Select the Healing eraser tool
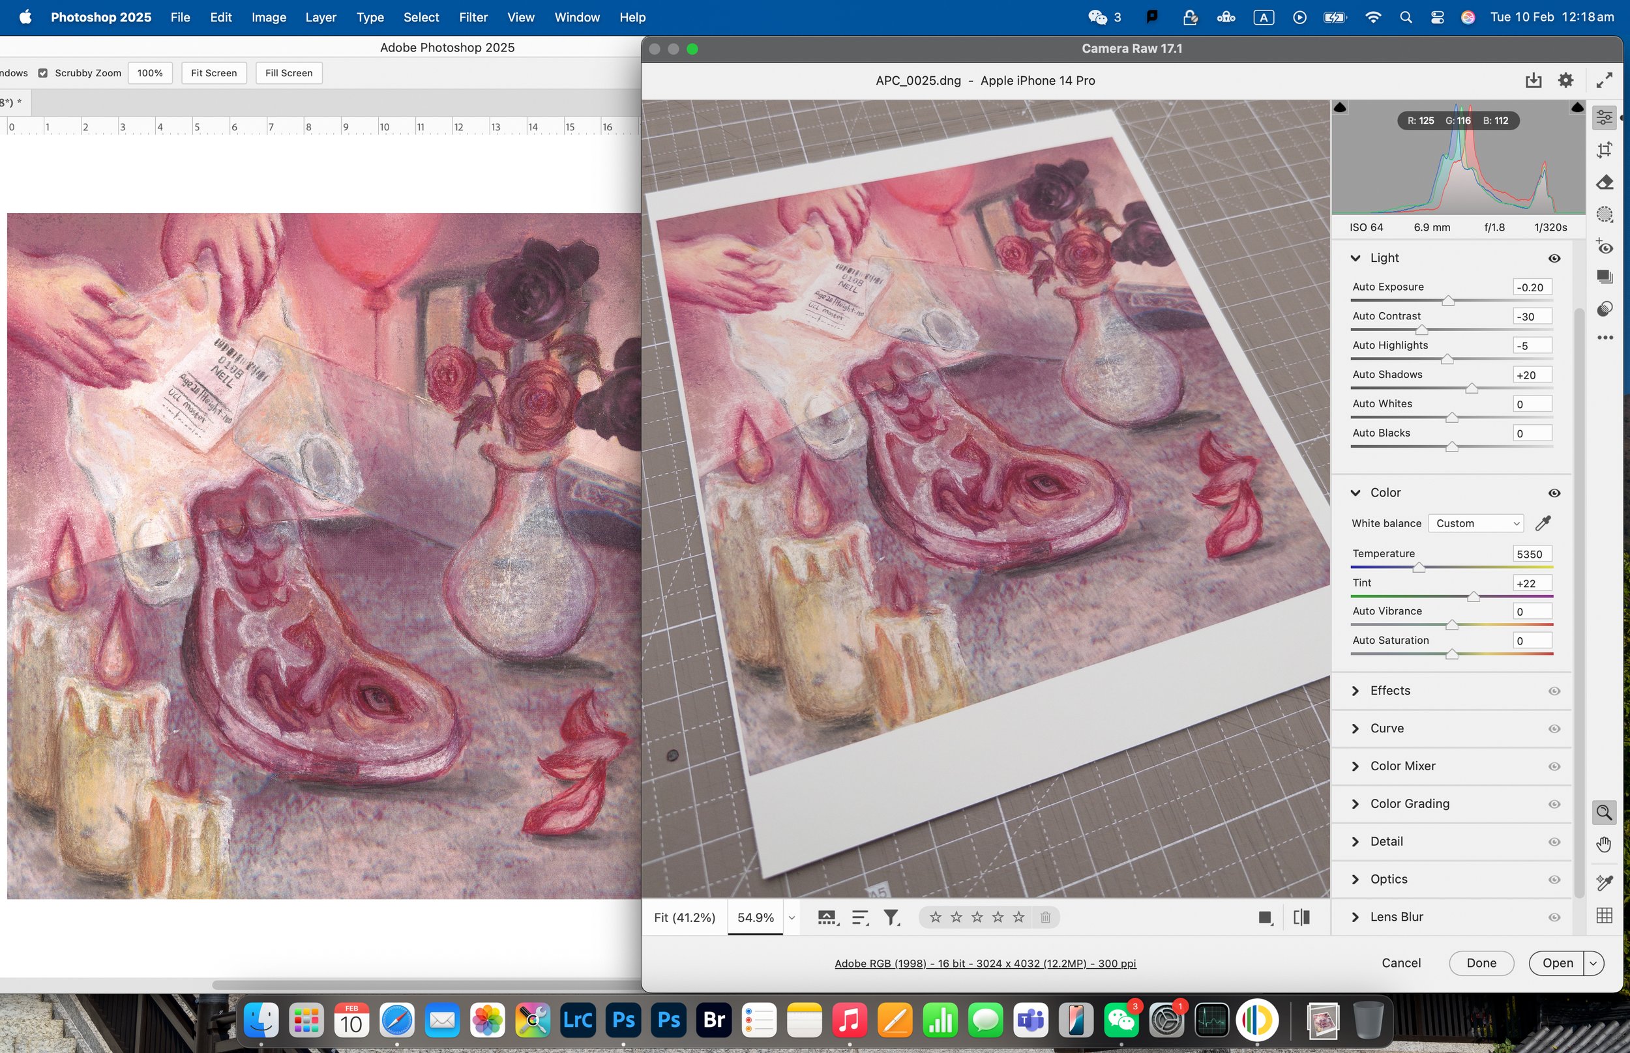Viewport: 1630px width, 1053px height. pos(1604,182)
